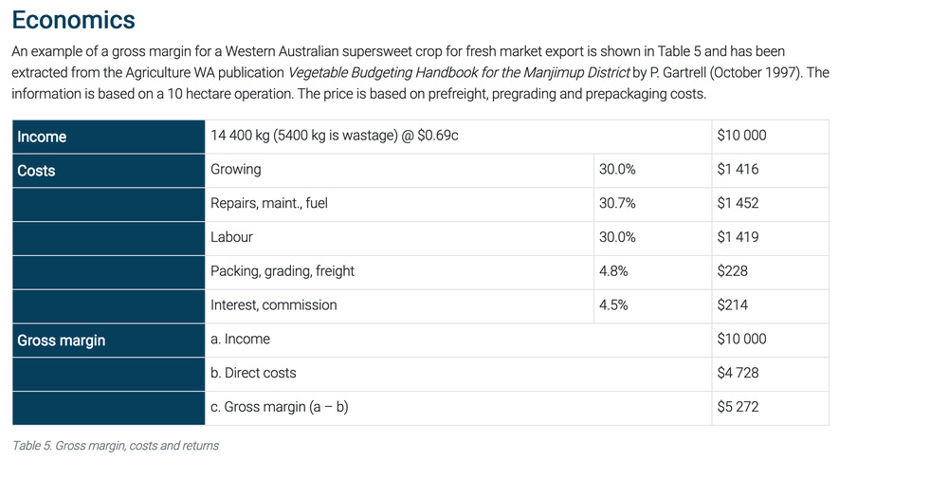Screen dimensions: 948x479
Task: Click the Table 5 caption text
Action: [x=116, y=445]
